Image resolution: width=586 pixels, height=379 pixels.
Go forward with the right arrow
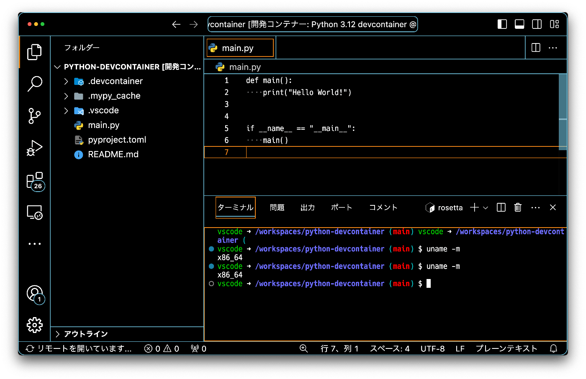click(x=193, y=24)
